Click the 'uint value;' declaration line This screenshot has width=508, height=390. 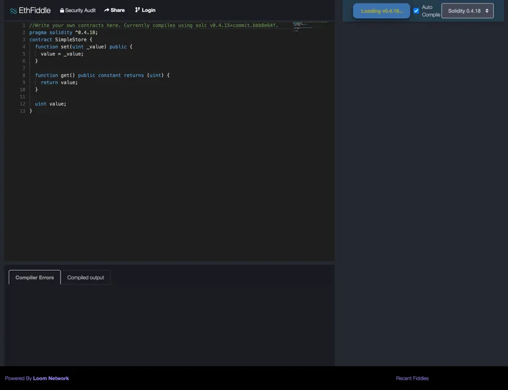coord(50,104)
